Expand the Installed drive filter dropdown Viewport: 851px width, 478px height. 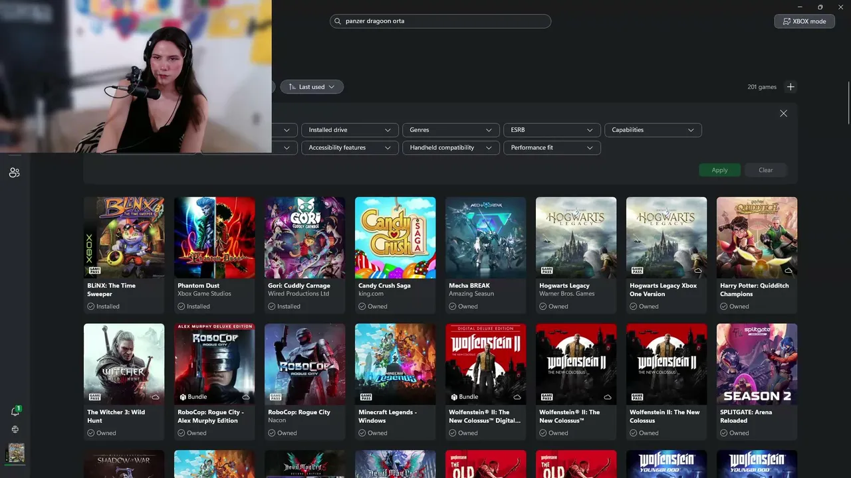tap(350, 130)
